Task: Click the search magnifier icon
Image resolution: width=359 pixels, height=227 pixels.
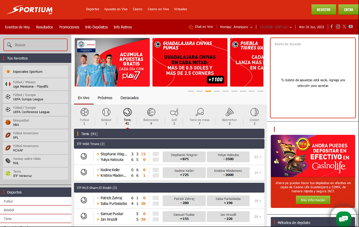Action: tap(9, 45)
